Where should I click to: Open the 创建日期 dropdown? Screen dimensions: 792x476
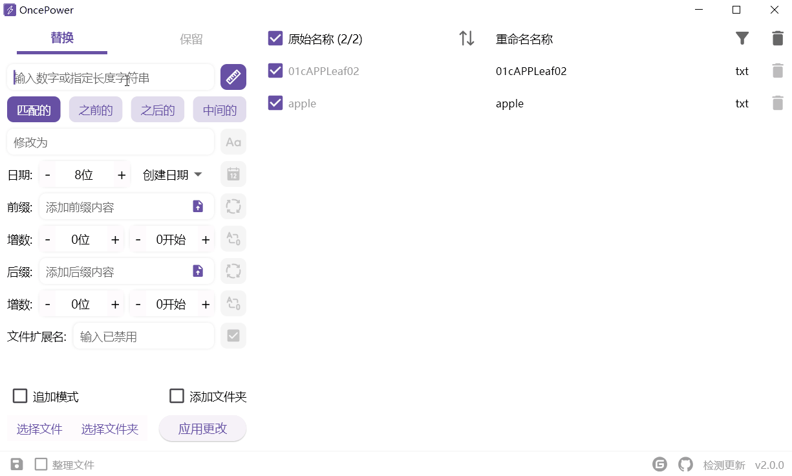coord(171,174)
